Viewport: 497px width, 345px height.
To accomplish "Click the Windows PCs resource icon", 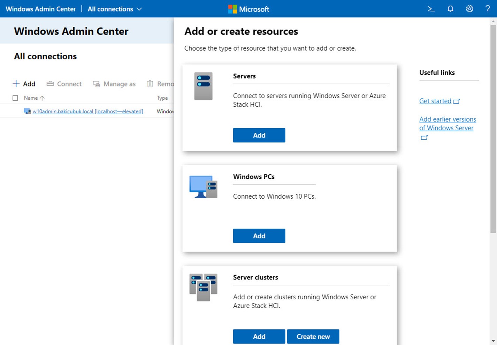I will pos(204,187).
